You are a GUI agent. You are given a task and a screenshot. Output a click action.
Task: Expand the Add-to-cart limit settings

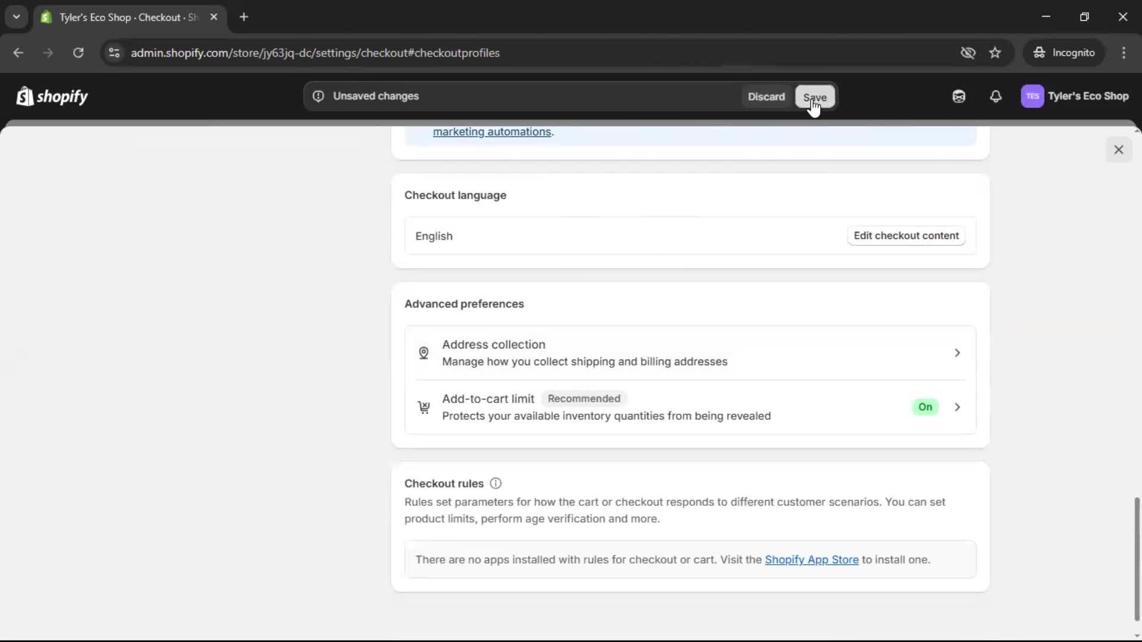click(x=957, y=407)
